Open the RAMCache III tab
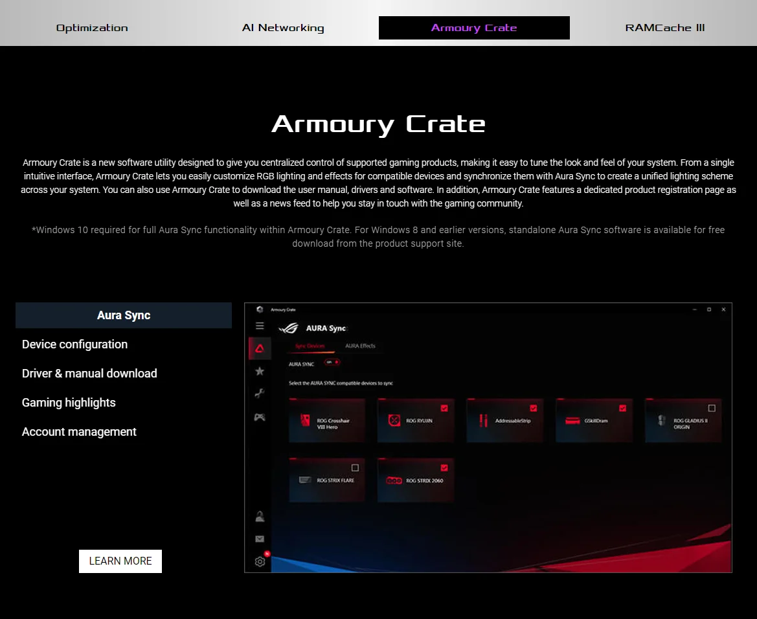The height and width of the screenshot is (619, 757). coord(665,28)
